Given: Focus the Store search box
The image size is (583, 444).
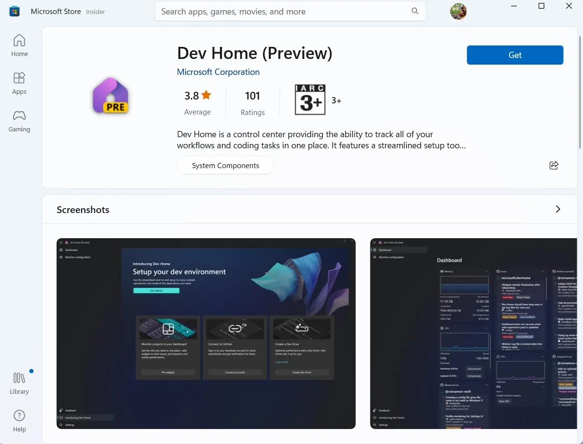Looking at the screenshot, I should click(x=290, y=11).
